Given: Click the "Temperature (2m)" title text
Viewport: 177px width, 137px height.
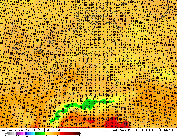Looking at the screenshot, I should [x=17, y=130].
